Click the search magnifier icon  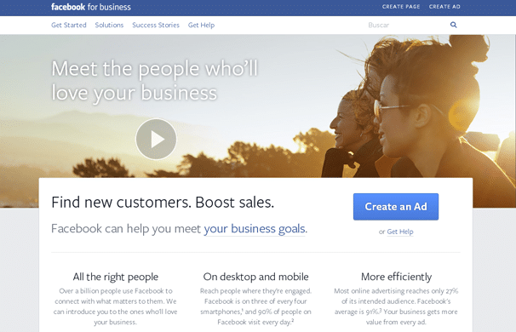pyautogui.click(x=454, y=25)
